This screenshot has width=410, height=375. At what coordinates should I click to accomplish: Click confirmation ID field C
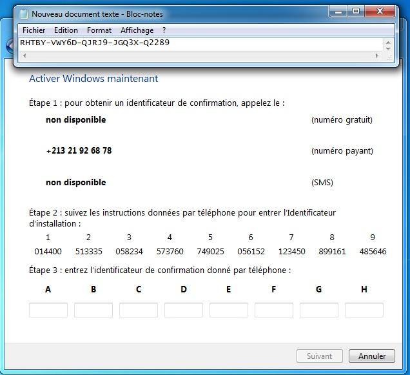coord(139,310)
